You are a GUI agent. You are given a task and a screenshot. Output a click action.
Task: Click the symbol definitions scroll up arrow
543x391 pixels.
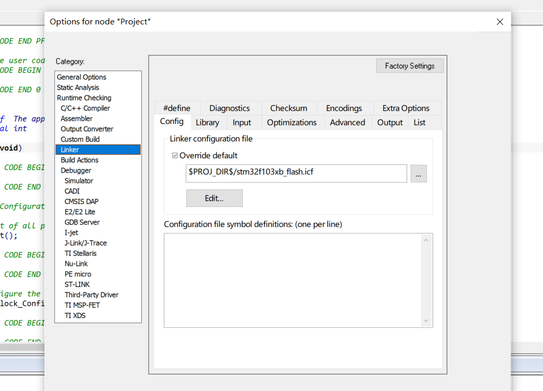pyautogui.click(x=426, y=240)
